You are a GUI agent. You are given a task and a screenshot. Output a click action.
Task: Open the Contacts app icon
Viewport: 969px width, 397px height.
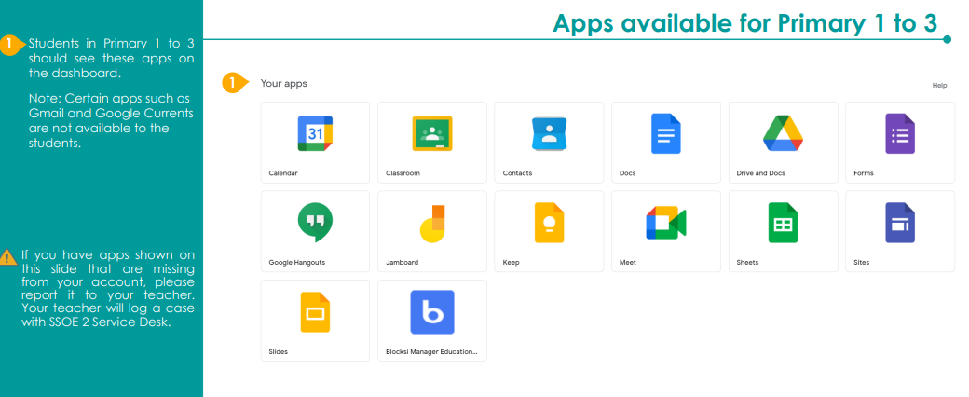coord(549,133)
